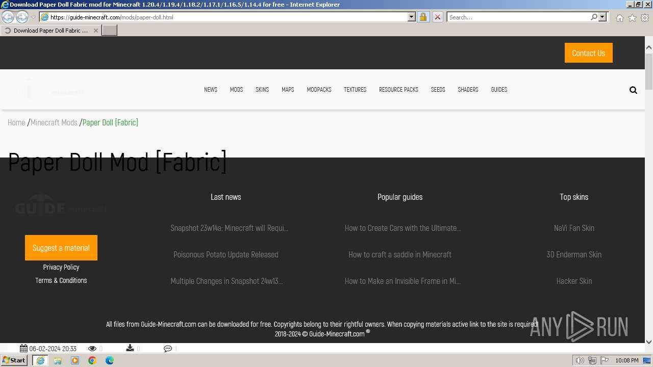653x367 pixels.
Task: Click the page scrollbar up arrow
Action: click(649, 47)
